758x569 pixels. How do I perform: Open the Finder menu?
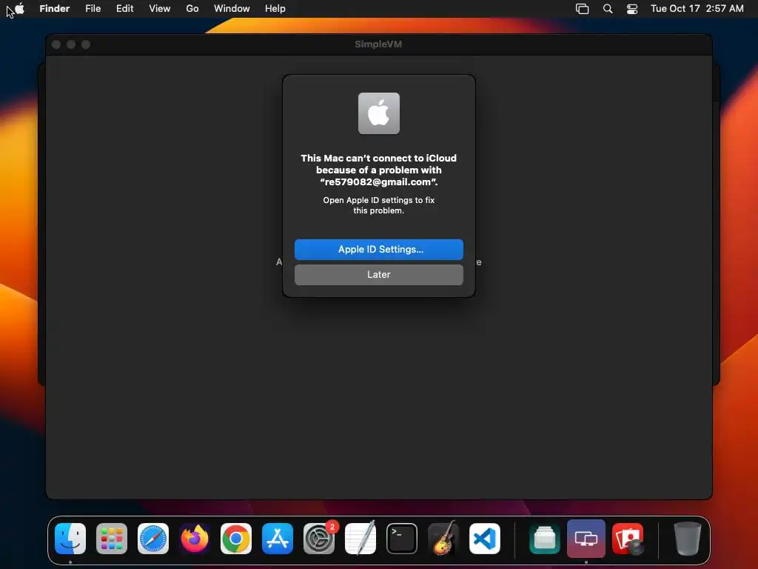pos(55,8)
